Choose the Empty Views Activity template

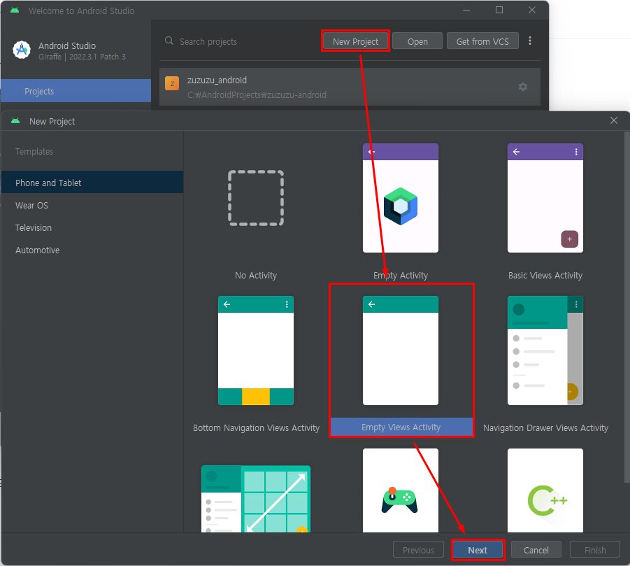pyautogui.click(x=400, y=351)
